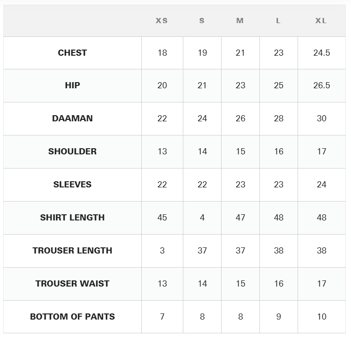Click the SHIRT LENGTH row label
The image size is (351, 338).
click(72, 218)
